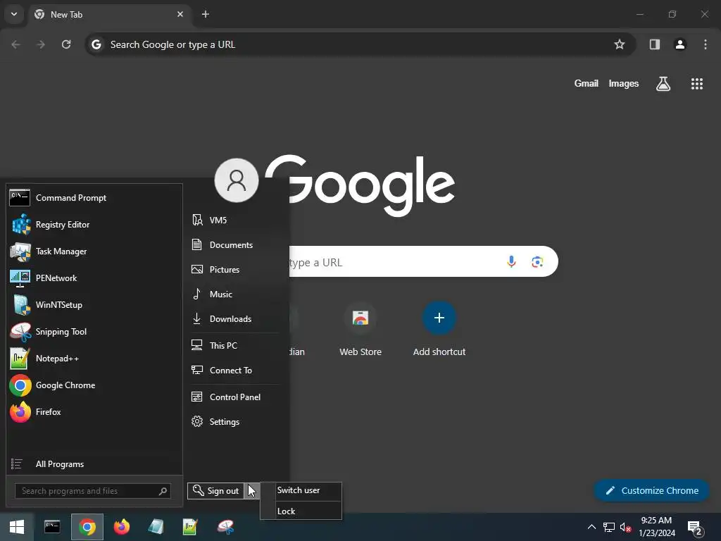Search by image with Lens icon
The image size is (721, 541).
(537, 262)
